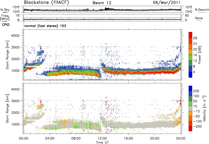This screenshot has height=144, width=209.
Task: Click the "16:00" time tick label
Action: (x=128, y=139)
